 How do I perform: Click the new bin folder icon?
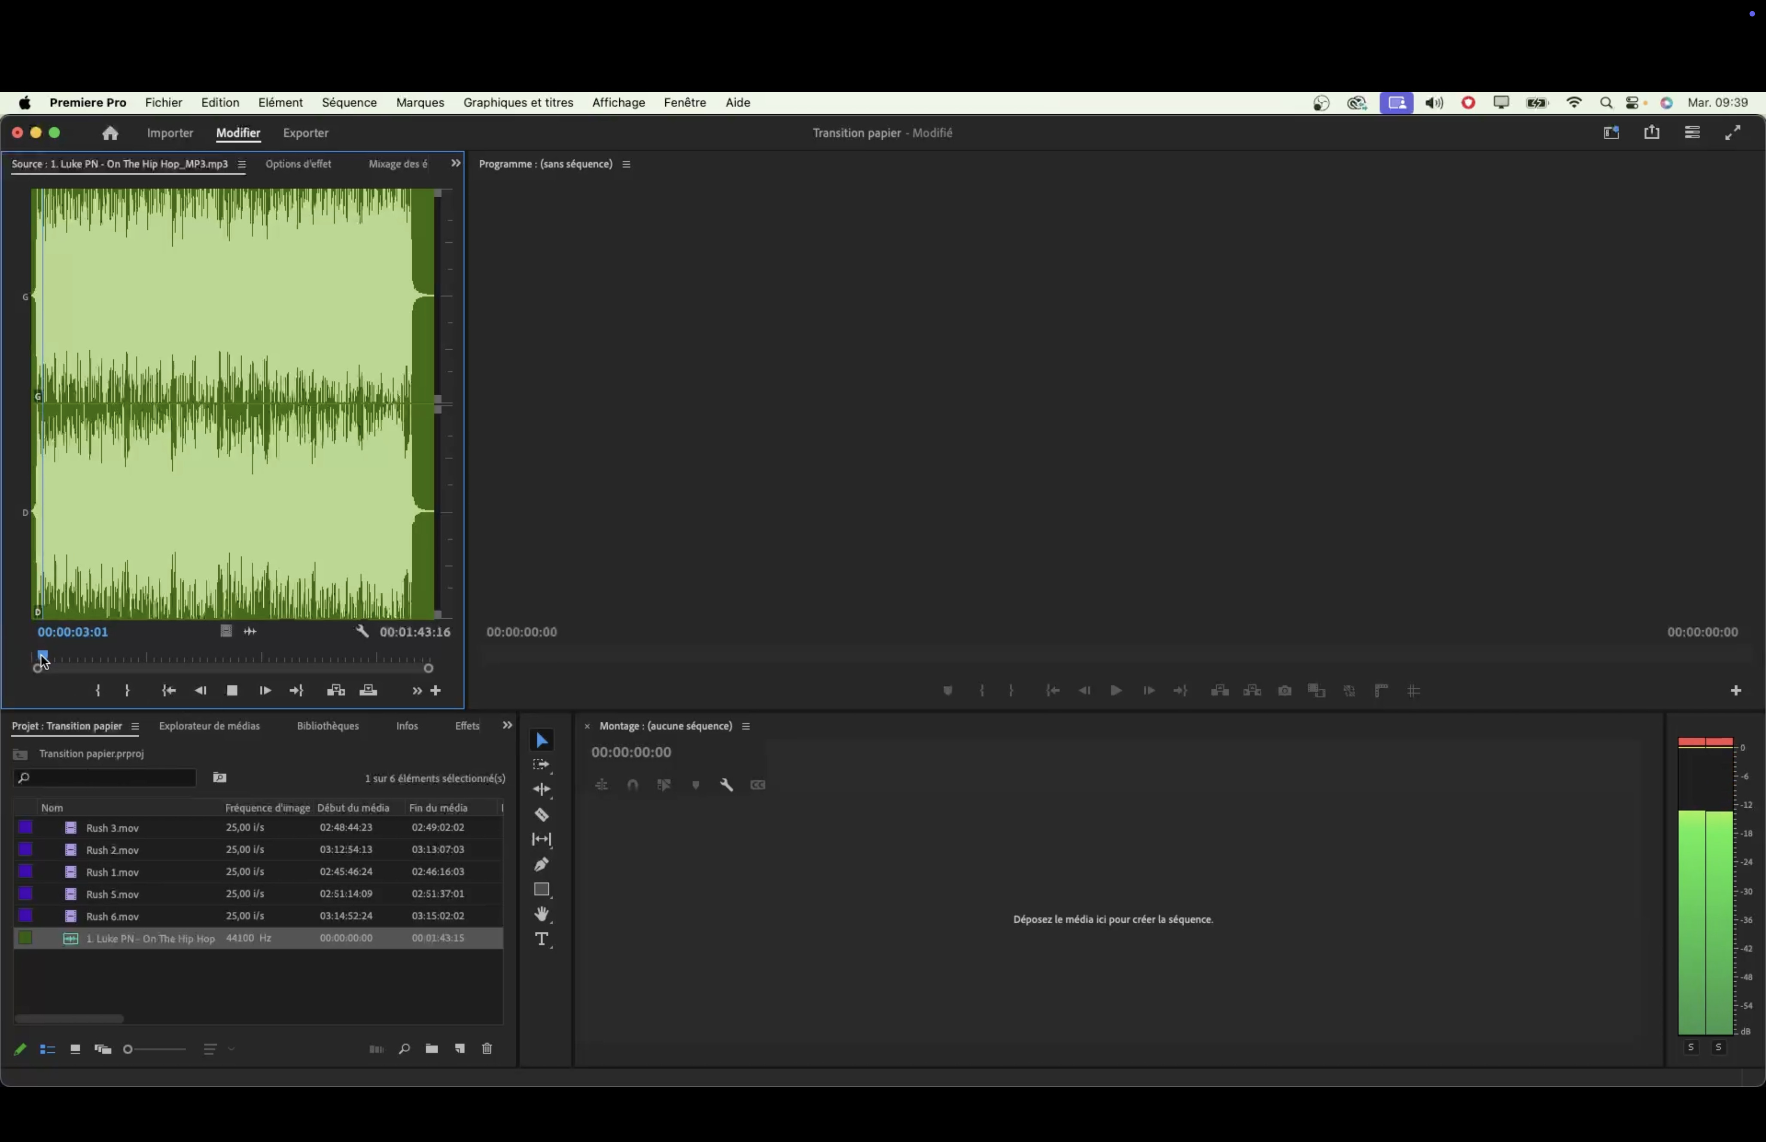(431, 1049)
